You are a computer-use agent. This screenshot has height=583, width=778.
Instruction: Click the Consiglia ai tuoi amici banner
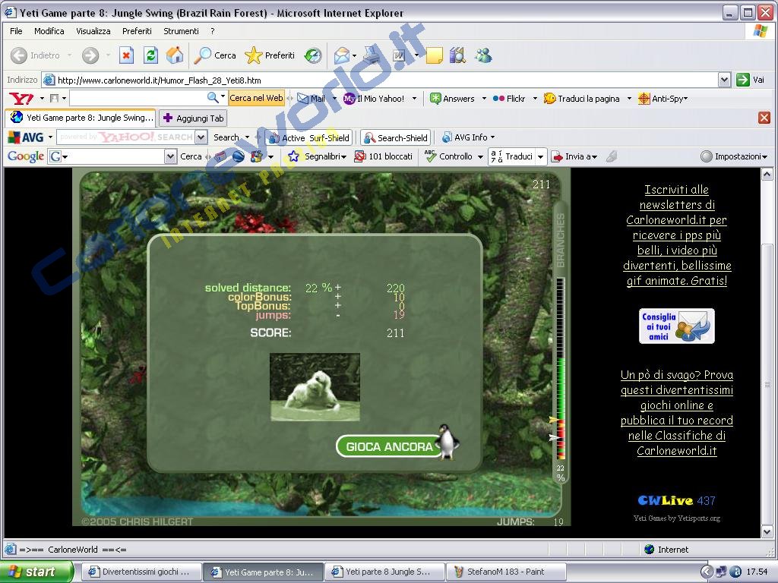point(677,326)
